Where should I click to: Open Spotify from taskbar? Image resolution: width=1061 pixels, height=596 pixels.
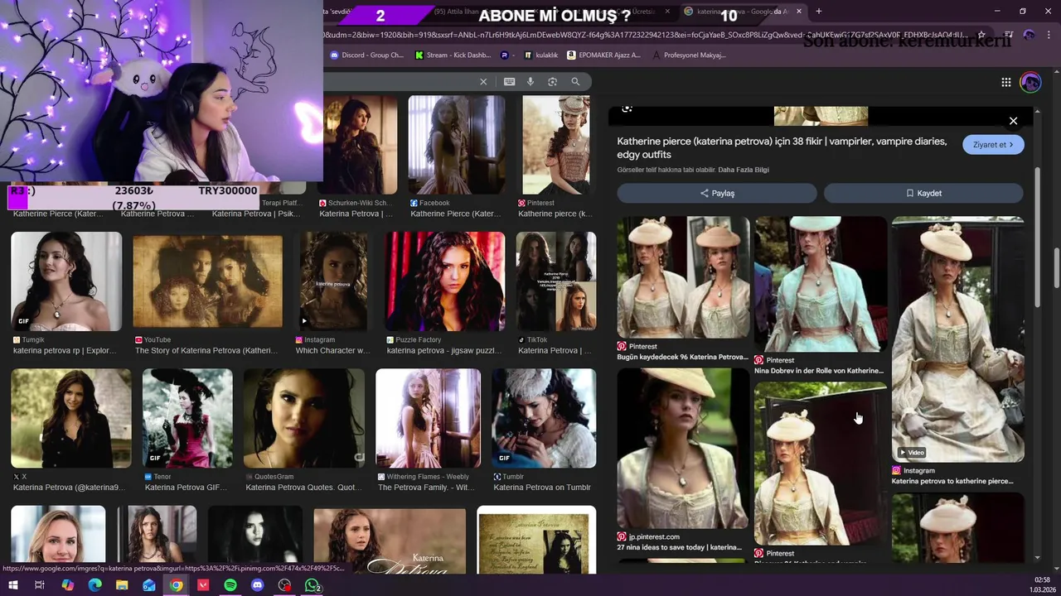coord(230,585)
